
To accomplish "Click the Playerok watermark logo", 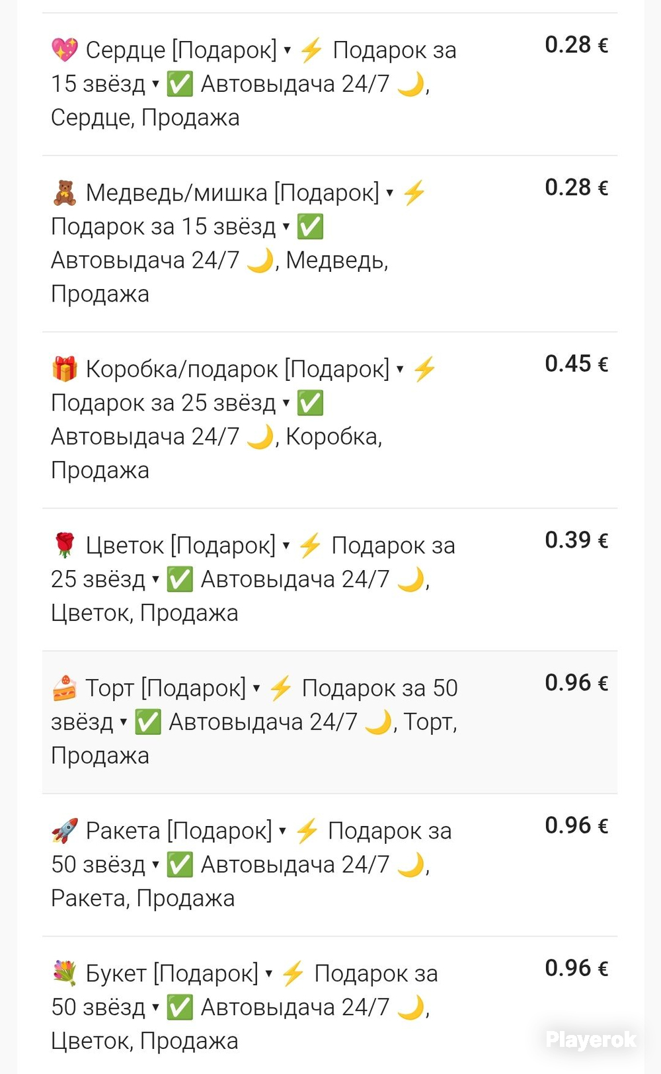I will tap(590, 1040).
